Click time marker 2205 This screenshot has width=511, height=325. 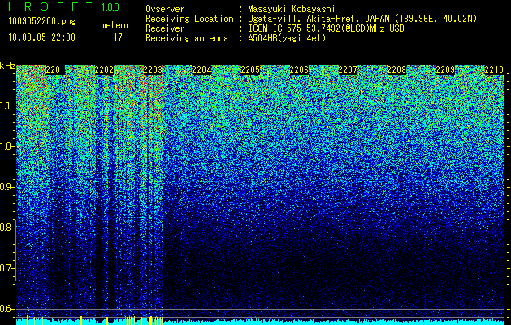(x=250, y=70)
